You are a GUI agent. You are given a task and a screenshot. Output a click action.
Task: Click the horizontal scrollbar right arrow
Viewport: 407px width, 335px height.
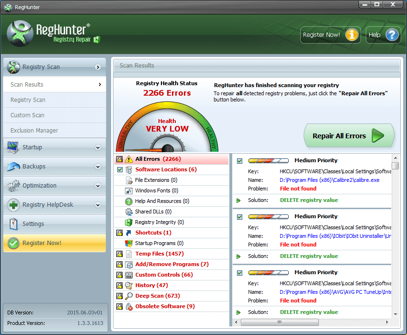point(387,322)
